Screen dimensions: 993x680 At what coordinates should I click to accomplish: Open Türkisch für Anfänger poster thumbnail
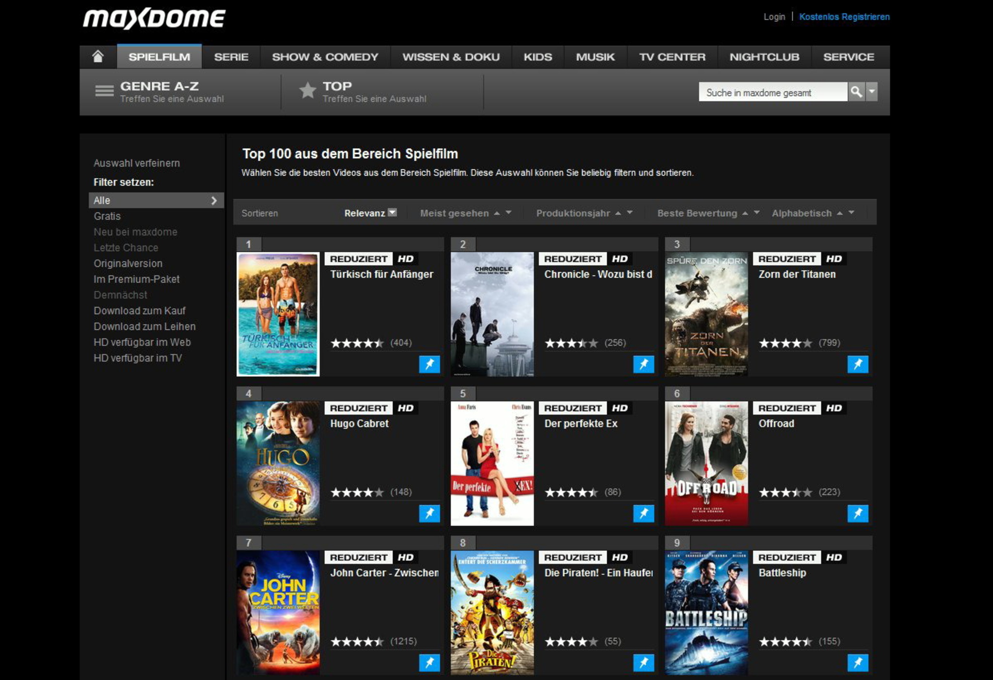pos(278,314)
